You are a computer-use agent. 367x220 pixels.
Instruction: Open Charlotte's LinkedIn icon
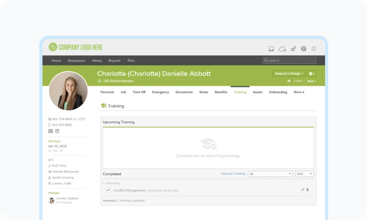(x=57, y=131)
